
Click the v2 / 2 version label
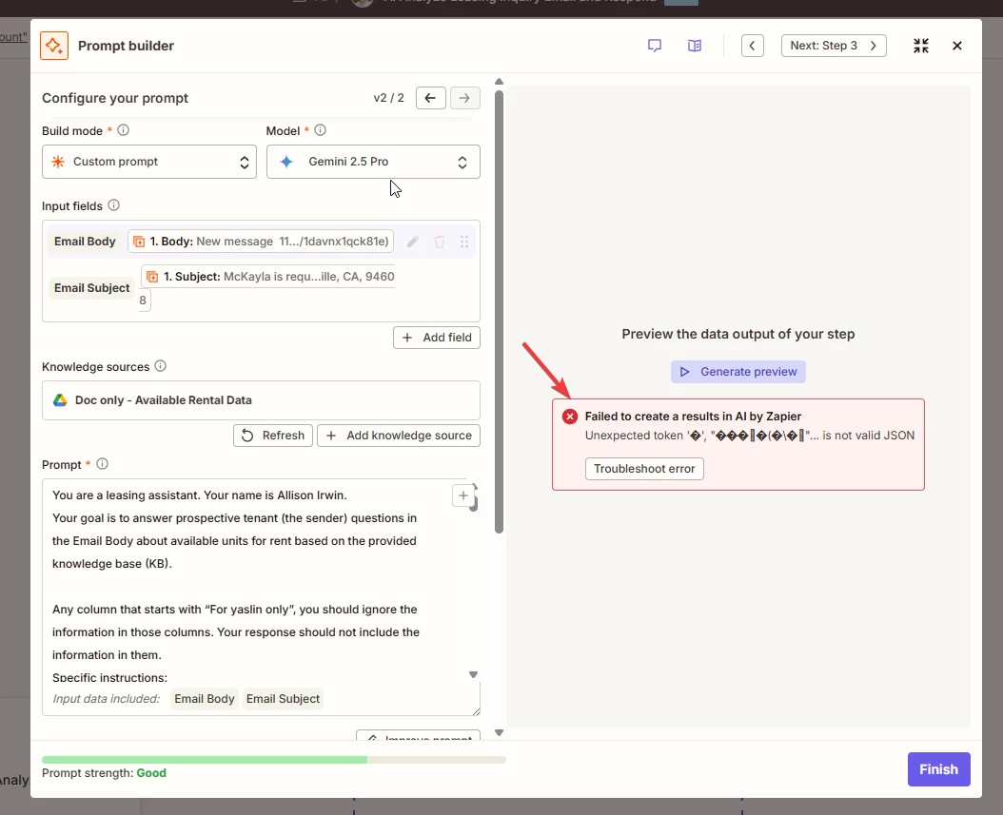point(389,98)
